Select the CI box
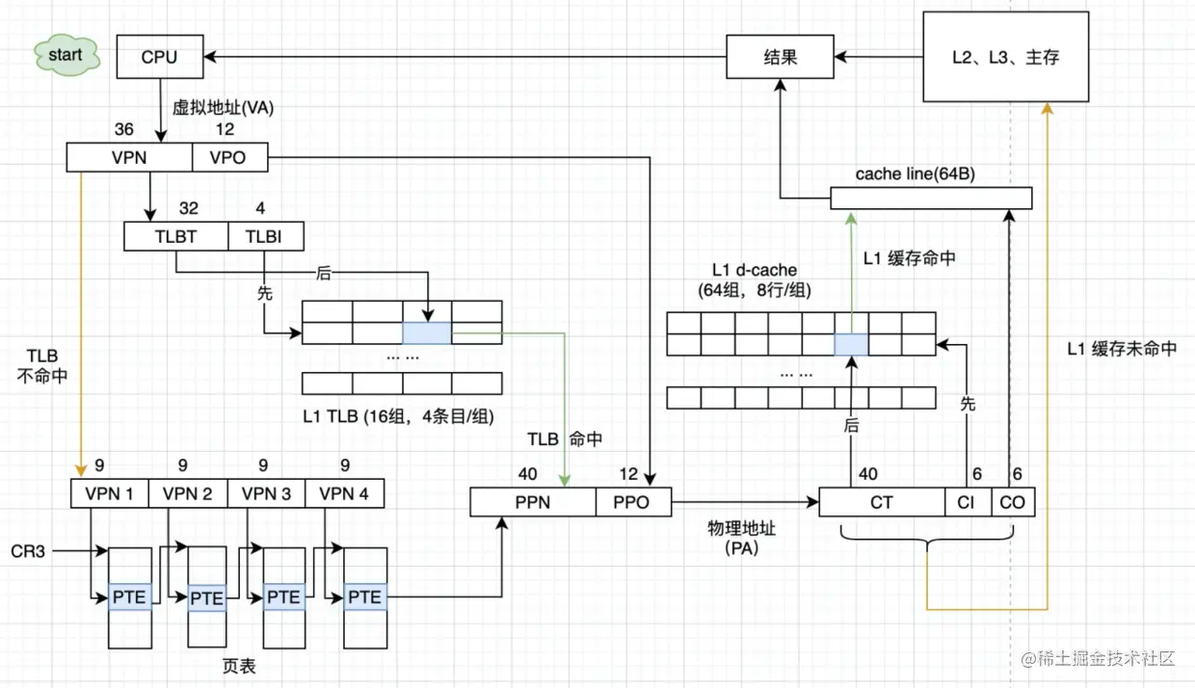 click(968, 502)
